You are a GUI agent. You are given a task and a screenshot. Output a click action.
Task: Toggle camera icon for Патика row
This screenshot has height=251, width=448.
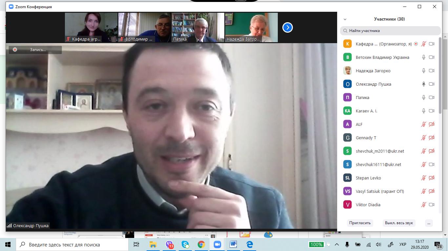432,97
